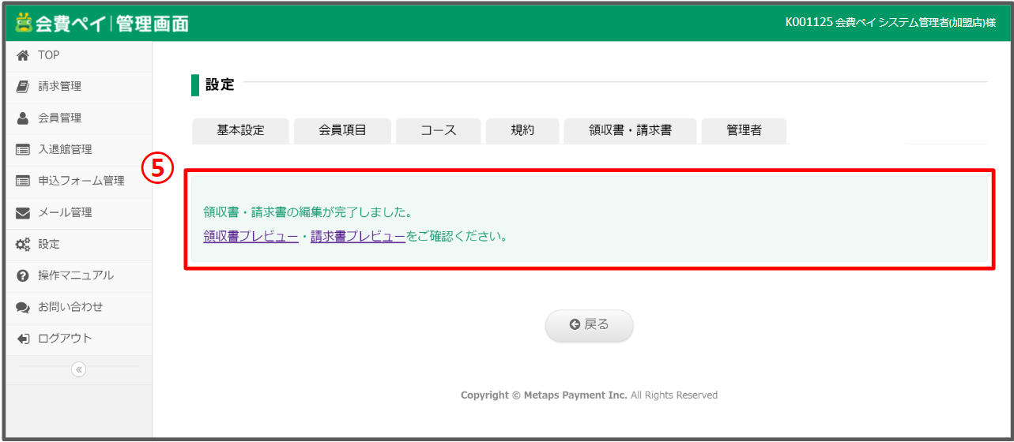The image size is (1014, 442).
Task: Click the 会員管理 person icon
Action: coord(23,118)
